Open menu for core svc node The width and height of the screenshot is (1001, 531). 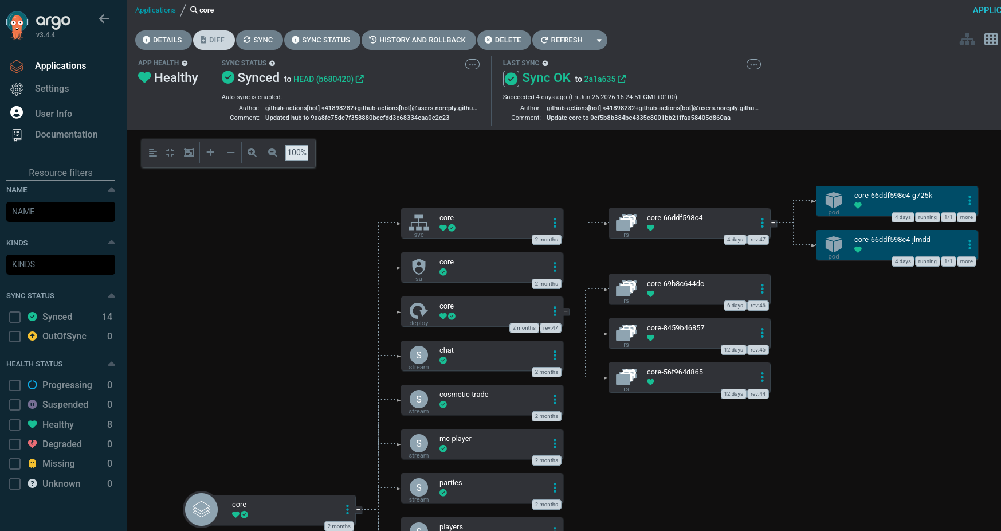(555, 223)
